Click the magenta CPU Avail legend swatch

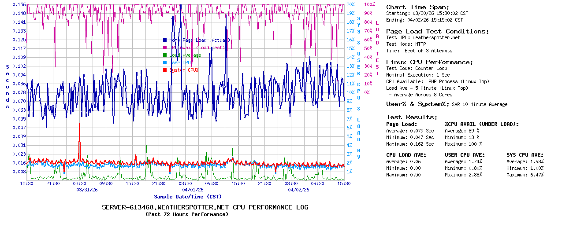click(165, 48)
